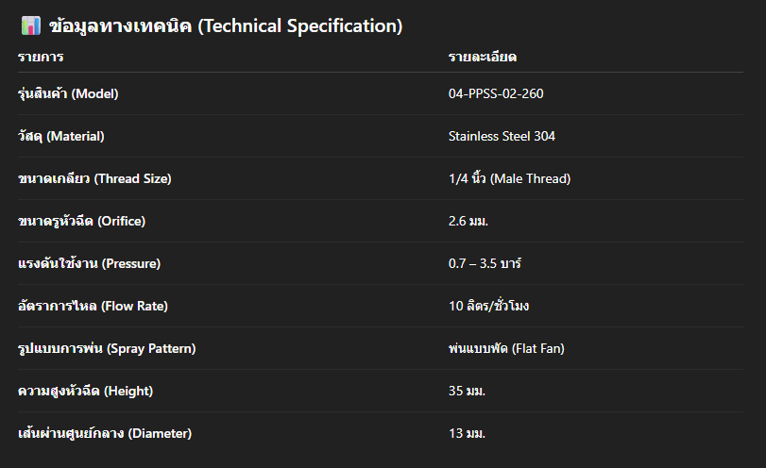Click the Stainless Steel 304 value
The height and width of the screenshot is (468, 766).
tap(502, 136)
